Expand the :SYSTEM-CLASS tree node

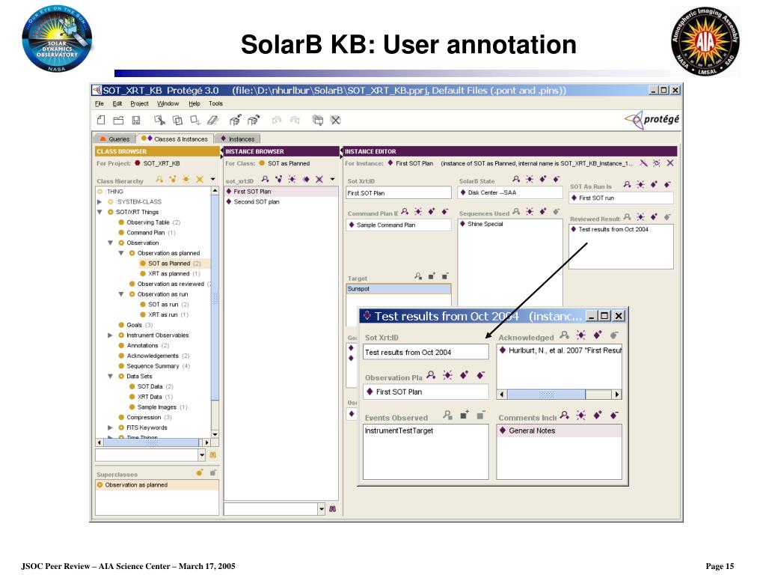pos(99,201)
